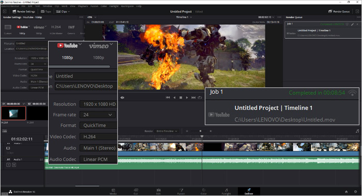Play the viewer in reverse
Image resolution: width=362 pixels, height=196 pixels.
click(174, 98)
